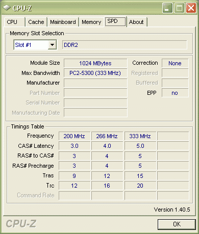Click the RAS# Precharge label
The height and width of the screenshot is (234, 199).
[33, 166]
